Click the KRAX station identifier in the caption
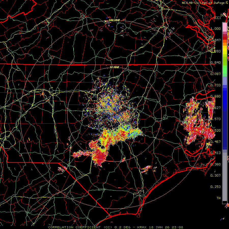The image size is (229, 229). coord(142,227)
